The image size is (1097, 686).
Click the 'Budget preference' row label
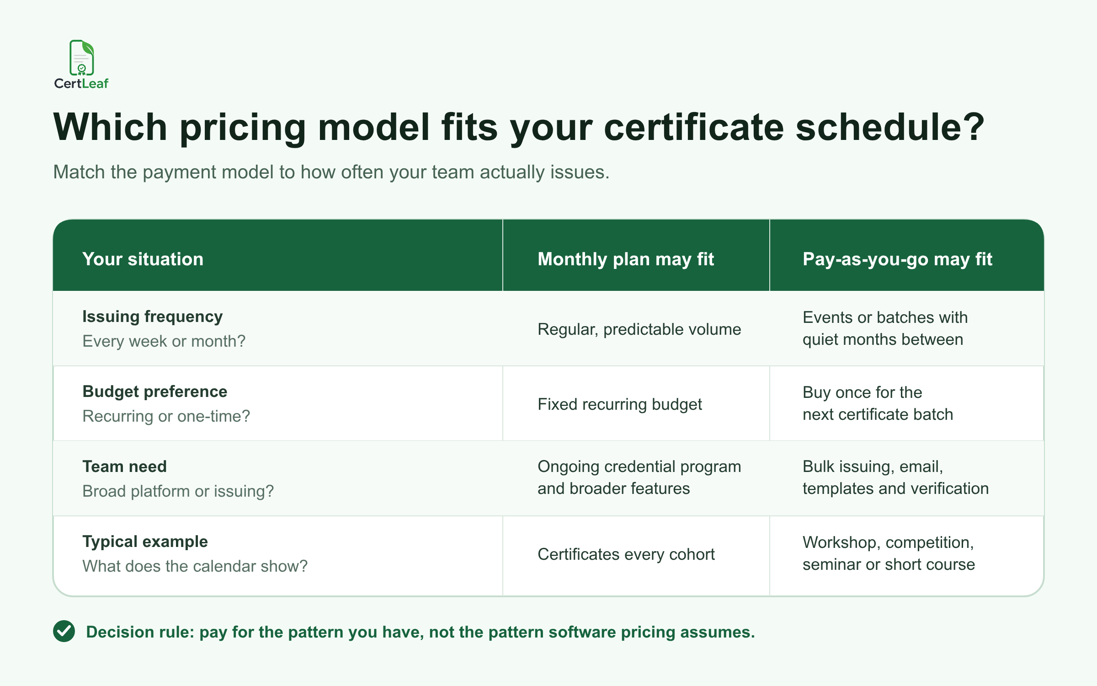point(155,391)
